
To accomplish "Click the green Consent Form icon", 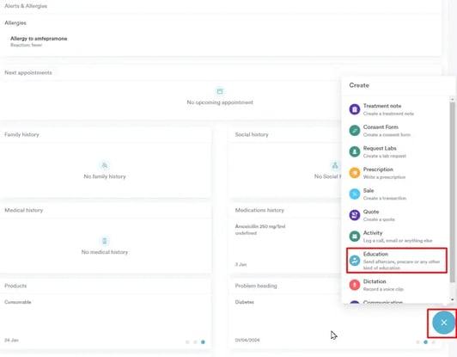I will point(355,131).
